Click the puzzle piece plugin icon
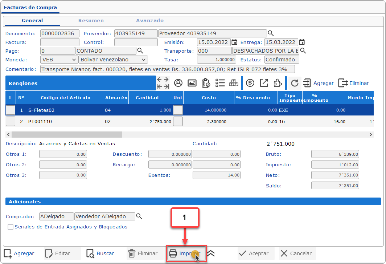 [x=278, y=83]
